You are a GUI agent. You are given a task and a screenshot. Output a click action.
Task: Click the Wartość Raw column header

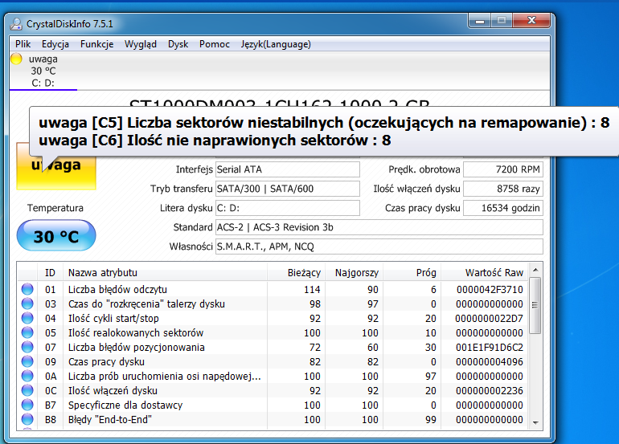pos(486,272)
